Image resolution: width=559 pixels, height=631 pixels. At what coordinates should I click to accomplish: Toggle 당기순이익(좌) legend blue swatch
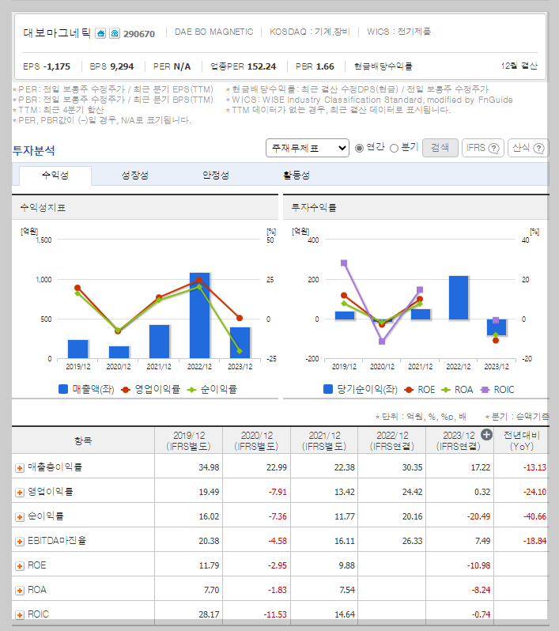(328, 389)
